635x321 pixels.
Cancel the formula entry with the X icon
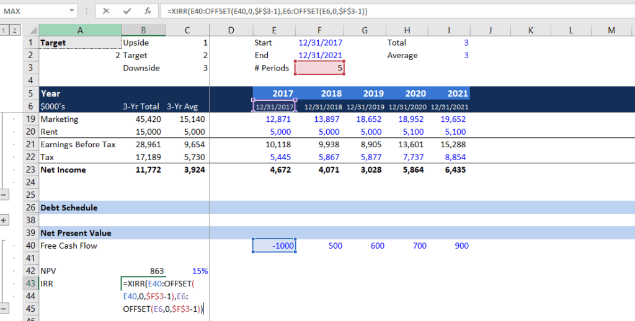[107, 11]
